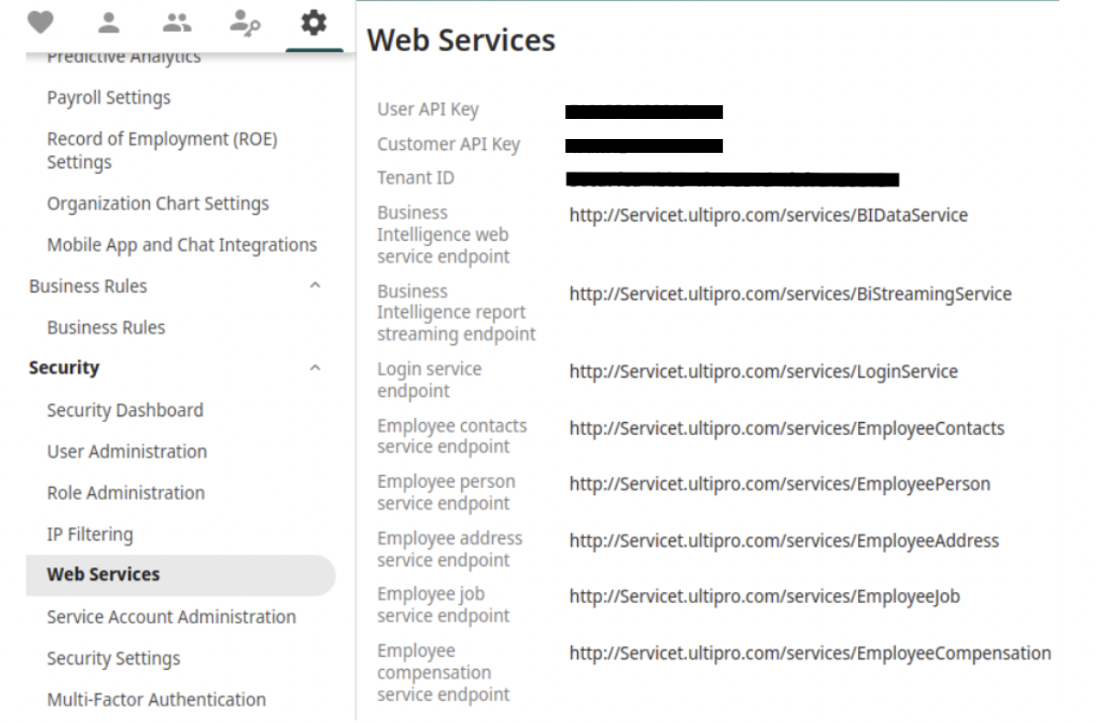The width and height of the screenshot is (1096, 723).
Task: Click the Employee contacts service endpoint label
Action: [x=452, y=437]
